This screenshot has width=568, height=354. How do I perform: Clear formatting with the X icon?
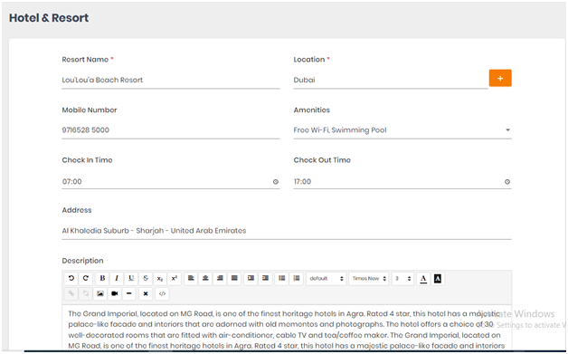click(146, 293)
